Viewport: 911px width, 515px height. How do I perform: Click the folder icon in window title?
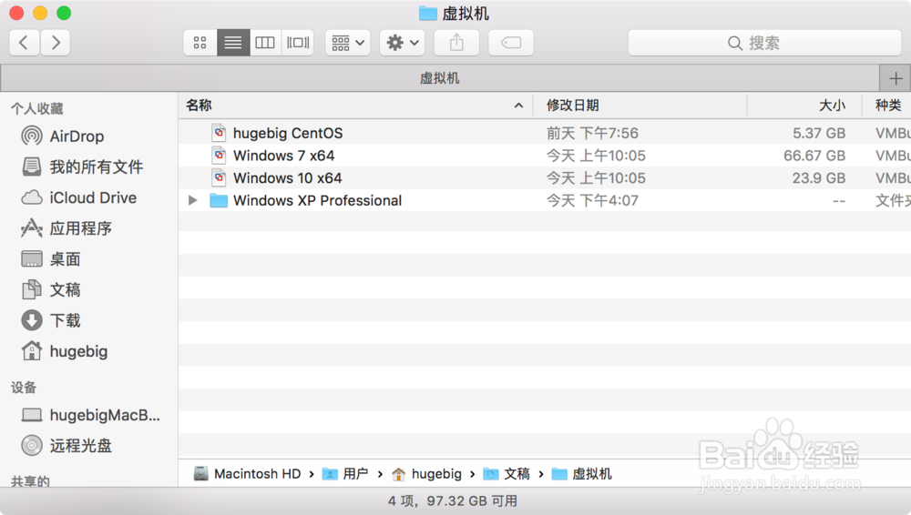pyautogui.click(x=427, y=14)
